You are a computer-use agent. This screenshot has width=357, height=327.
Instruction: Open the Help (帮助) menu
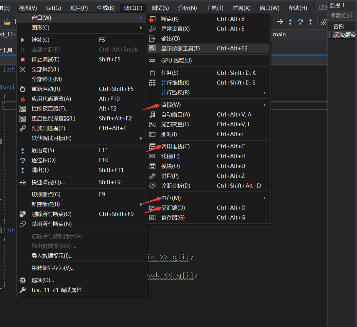pyautogui.click(x=298, y=8)
